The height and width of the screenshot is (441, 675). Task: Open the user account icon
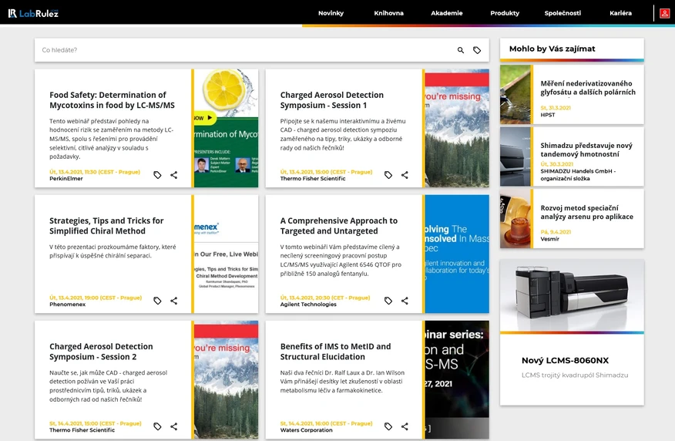coord(665,13)
